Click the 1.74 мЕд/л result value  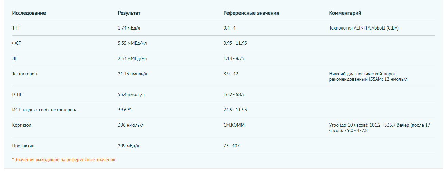(x=129, y=28)
